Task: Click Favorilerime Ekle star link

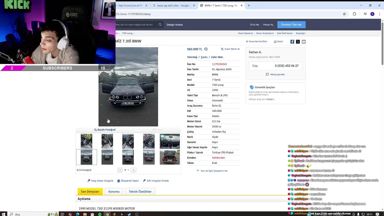Action: click(x=256, y=41)
